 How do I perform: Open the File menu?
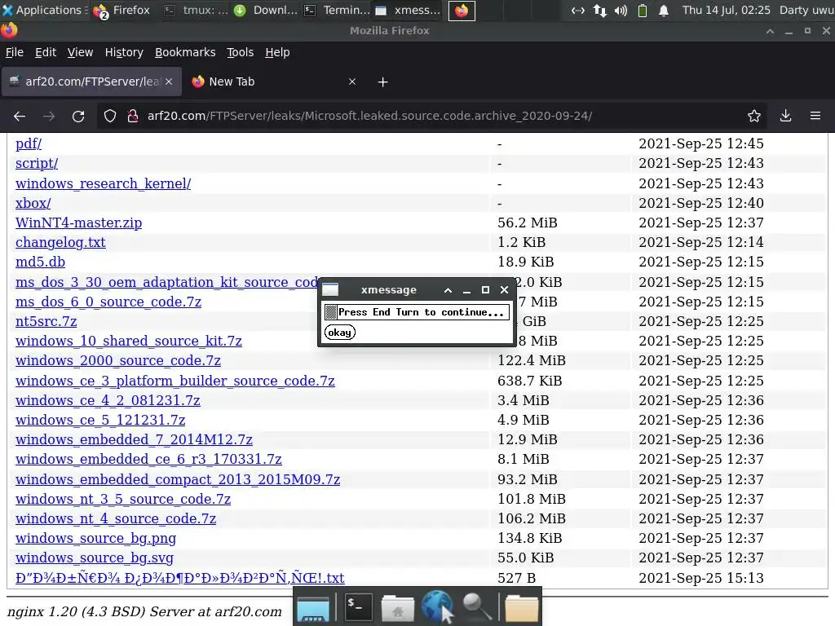15,52
